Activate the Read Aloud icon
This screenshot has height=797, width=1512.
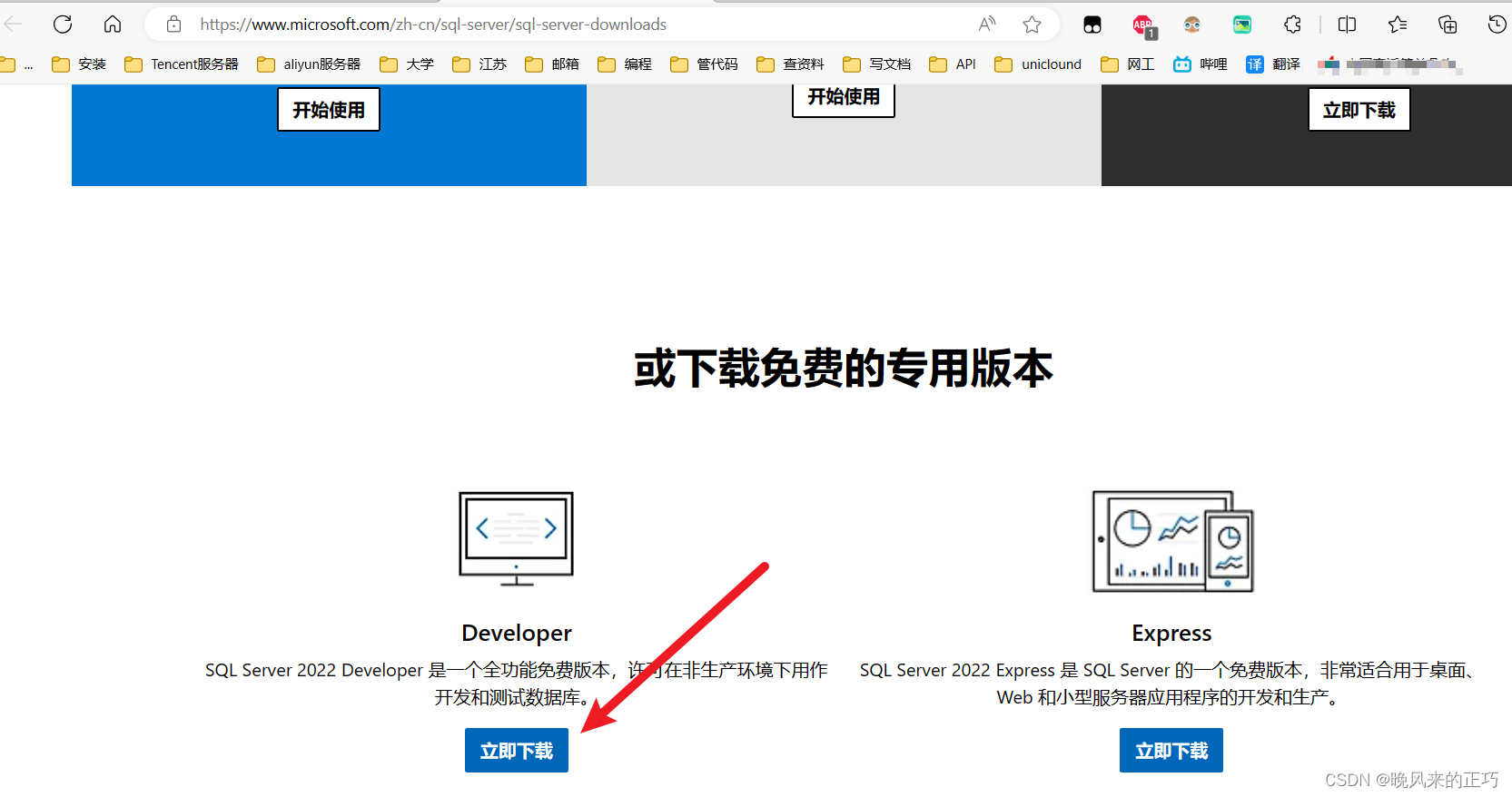987,25
